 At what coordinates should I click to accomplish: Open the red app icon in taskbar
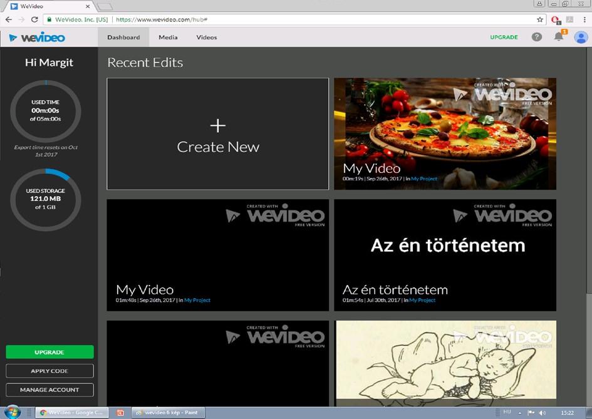120,413
